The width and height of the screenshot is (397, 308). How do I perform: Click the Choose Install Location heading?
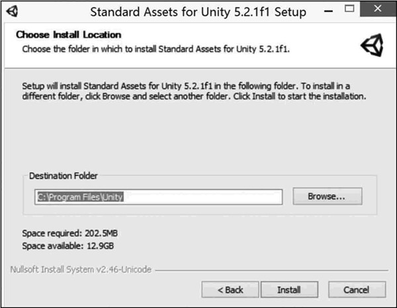(x=68, y=34)
